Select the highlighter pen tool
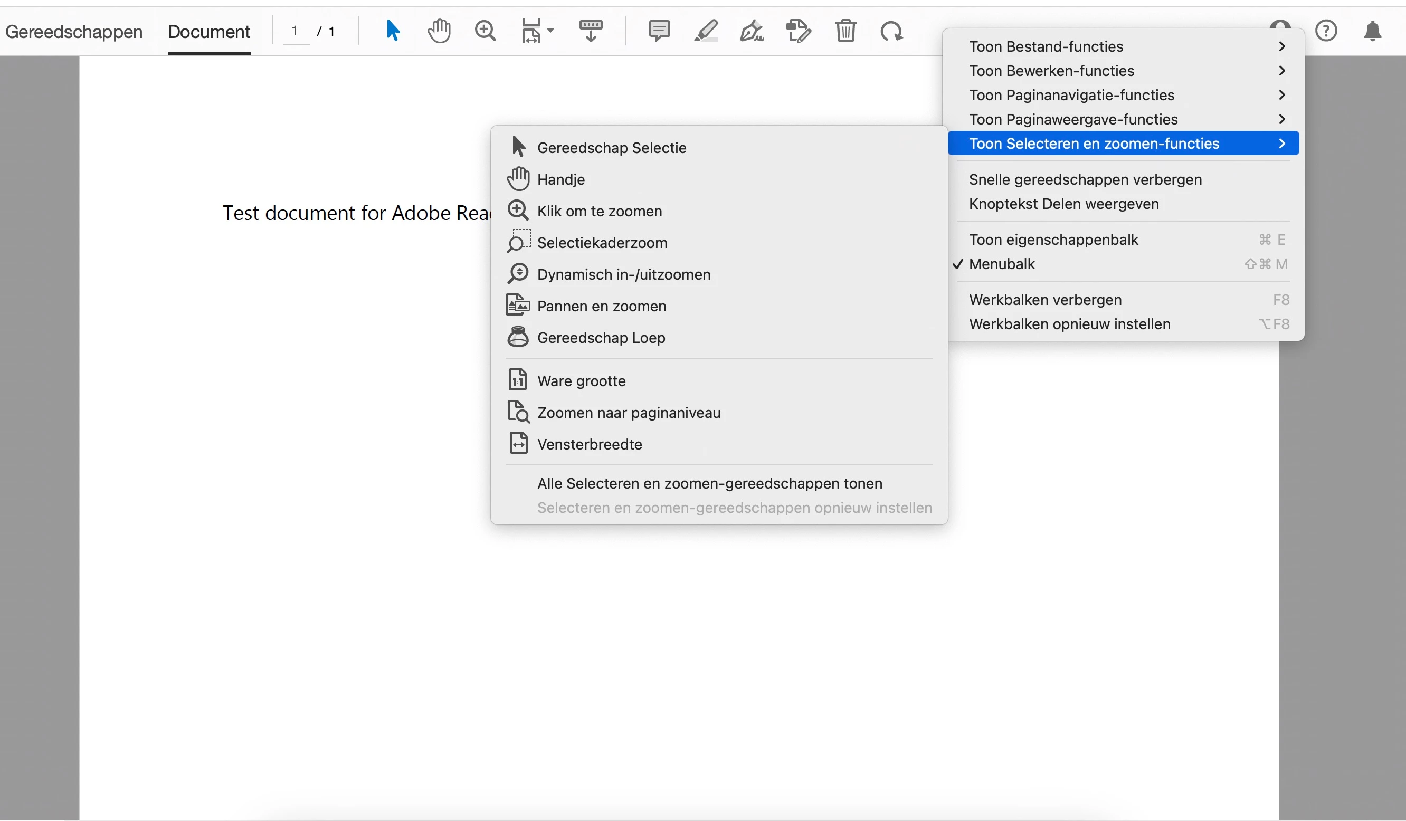 click(x=706, y=31)
